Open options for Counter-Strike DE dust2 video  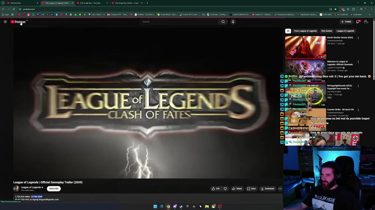(x=358, y=110)
